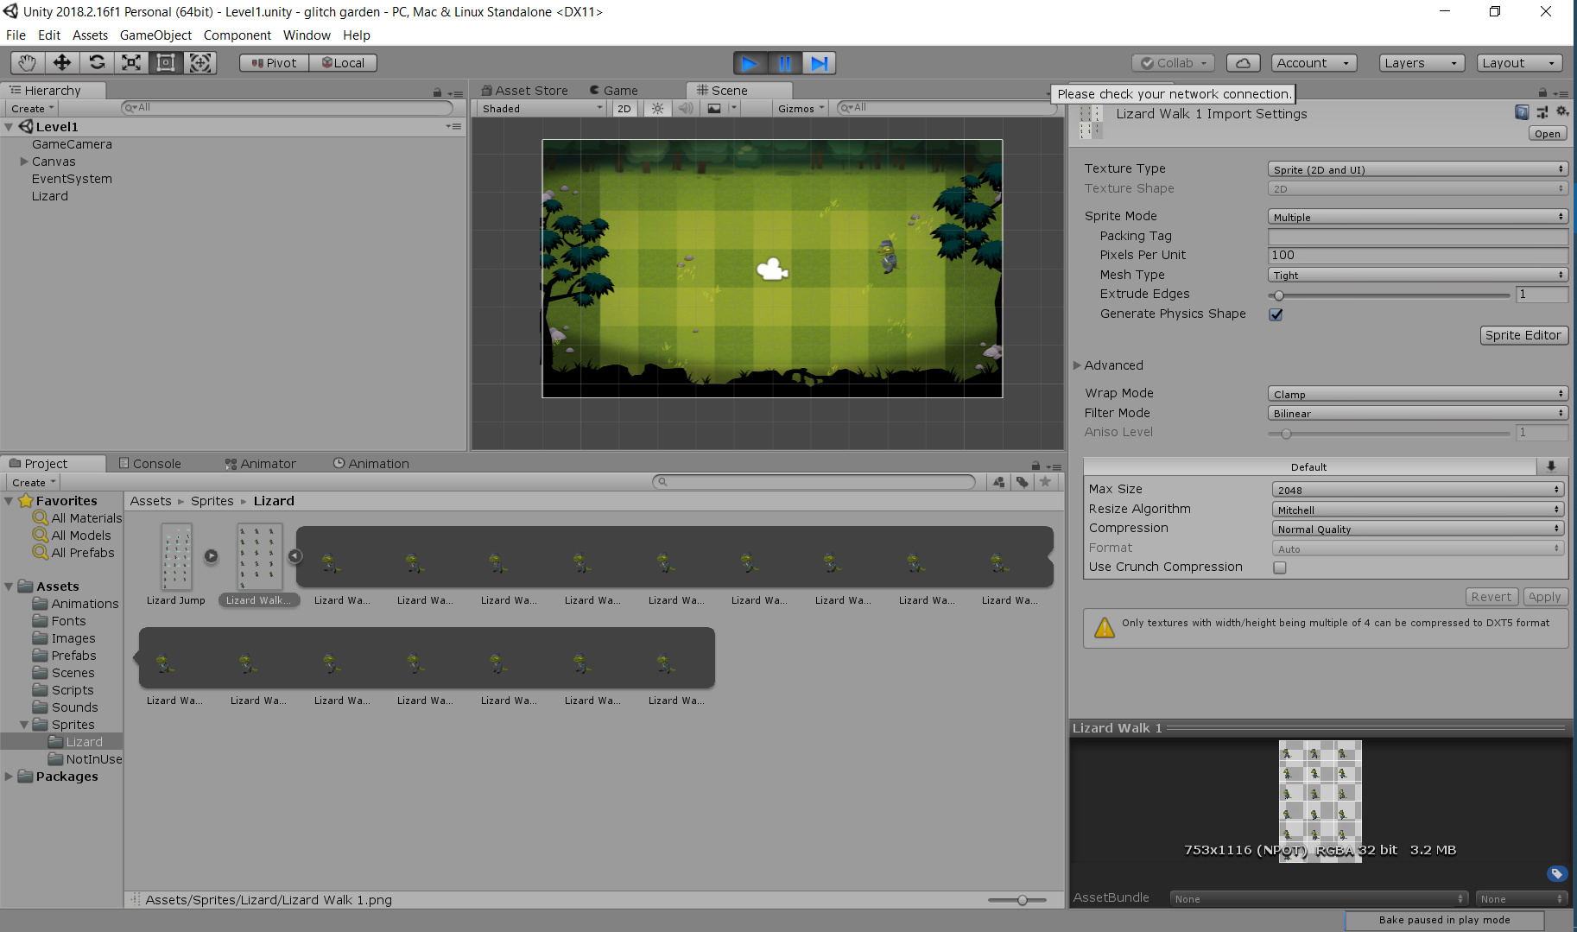Toggle Local handle rotation

343,63
